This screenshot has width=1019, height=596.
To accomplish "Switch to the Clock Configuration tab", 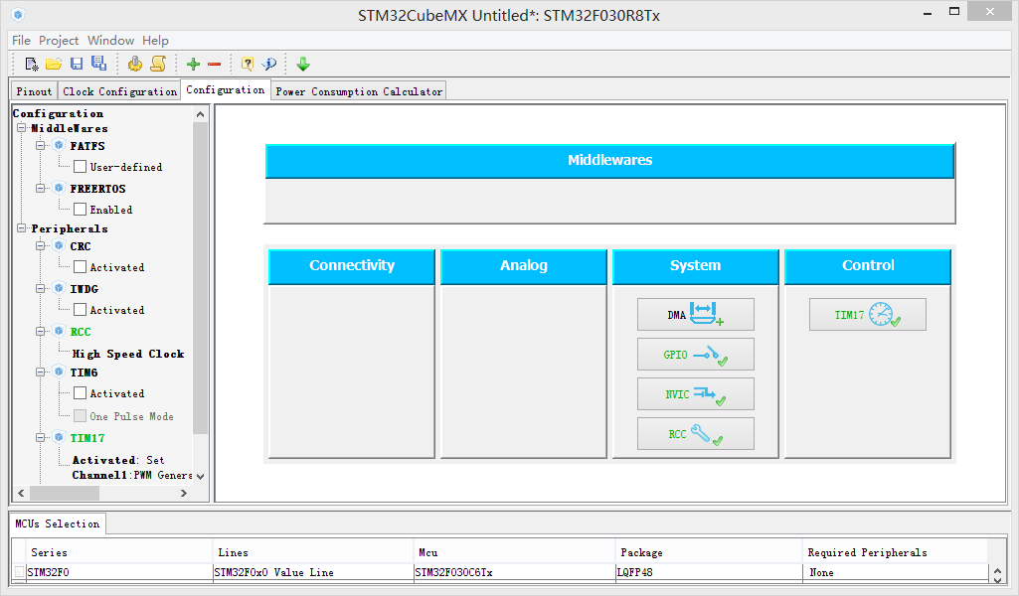I will point(119,91).
